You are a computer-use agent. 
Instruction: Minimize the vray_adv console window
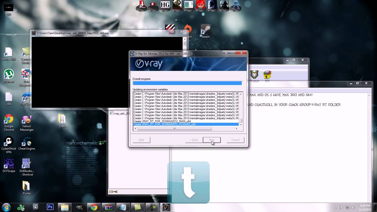click(x=166, y=32)
